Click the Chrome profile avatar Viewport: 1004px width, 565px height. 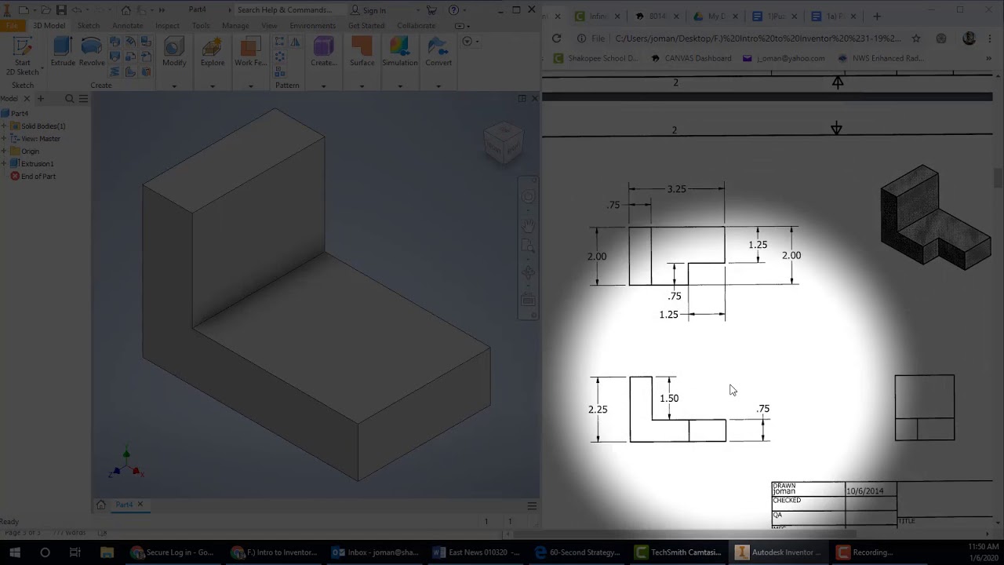pos(969,38)
